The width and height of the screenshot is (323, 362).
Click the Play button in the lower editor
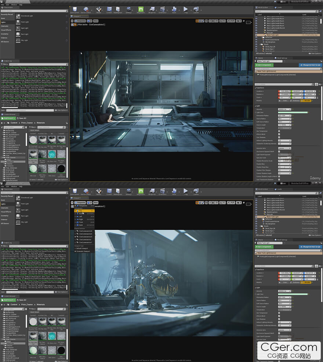coord(186,191)
